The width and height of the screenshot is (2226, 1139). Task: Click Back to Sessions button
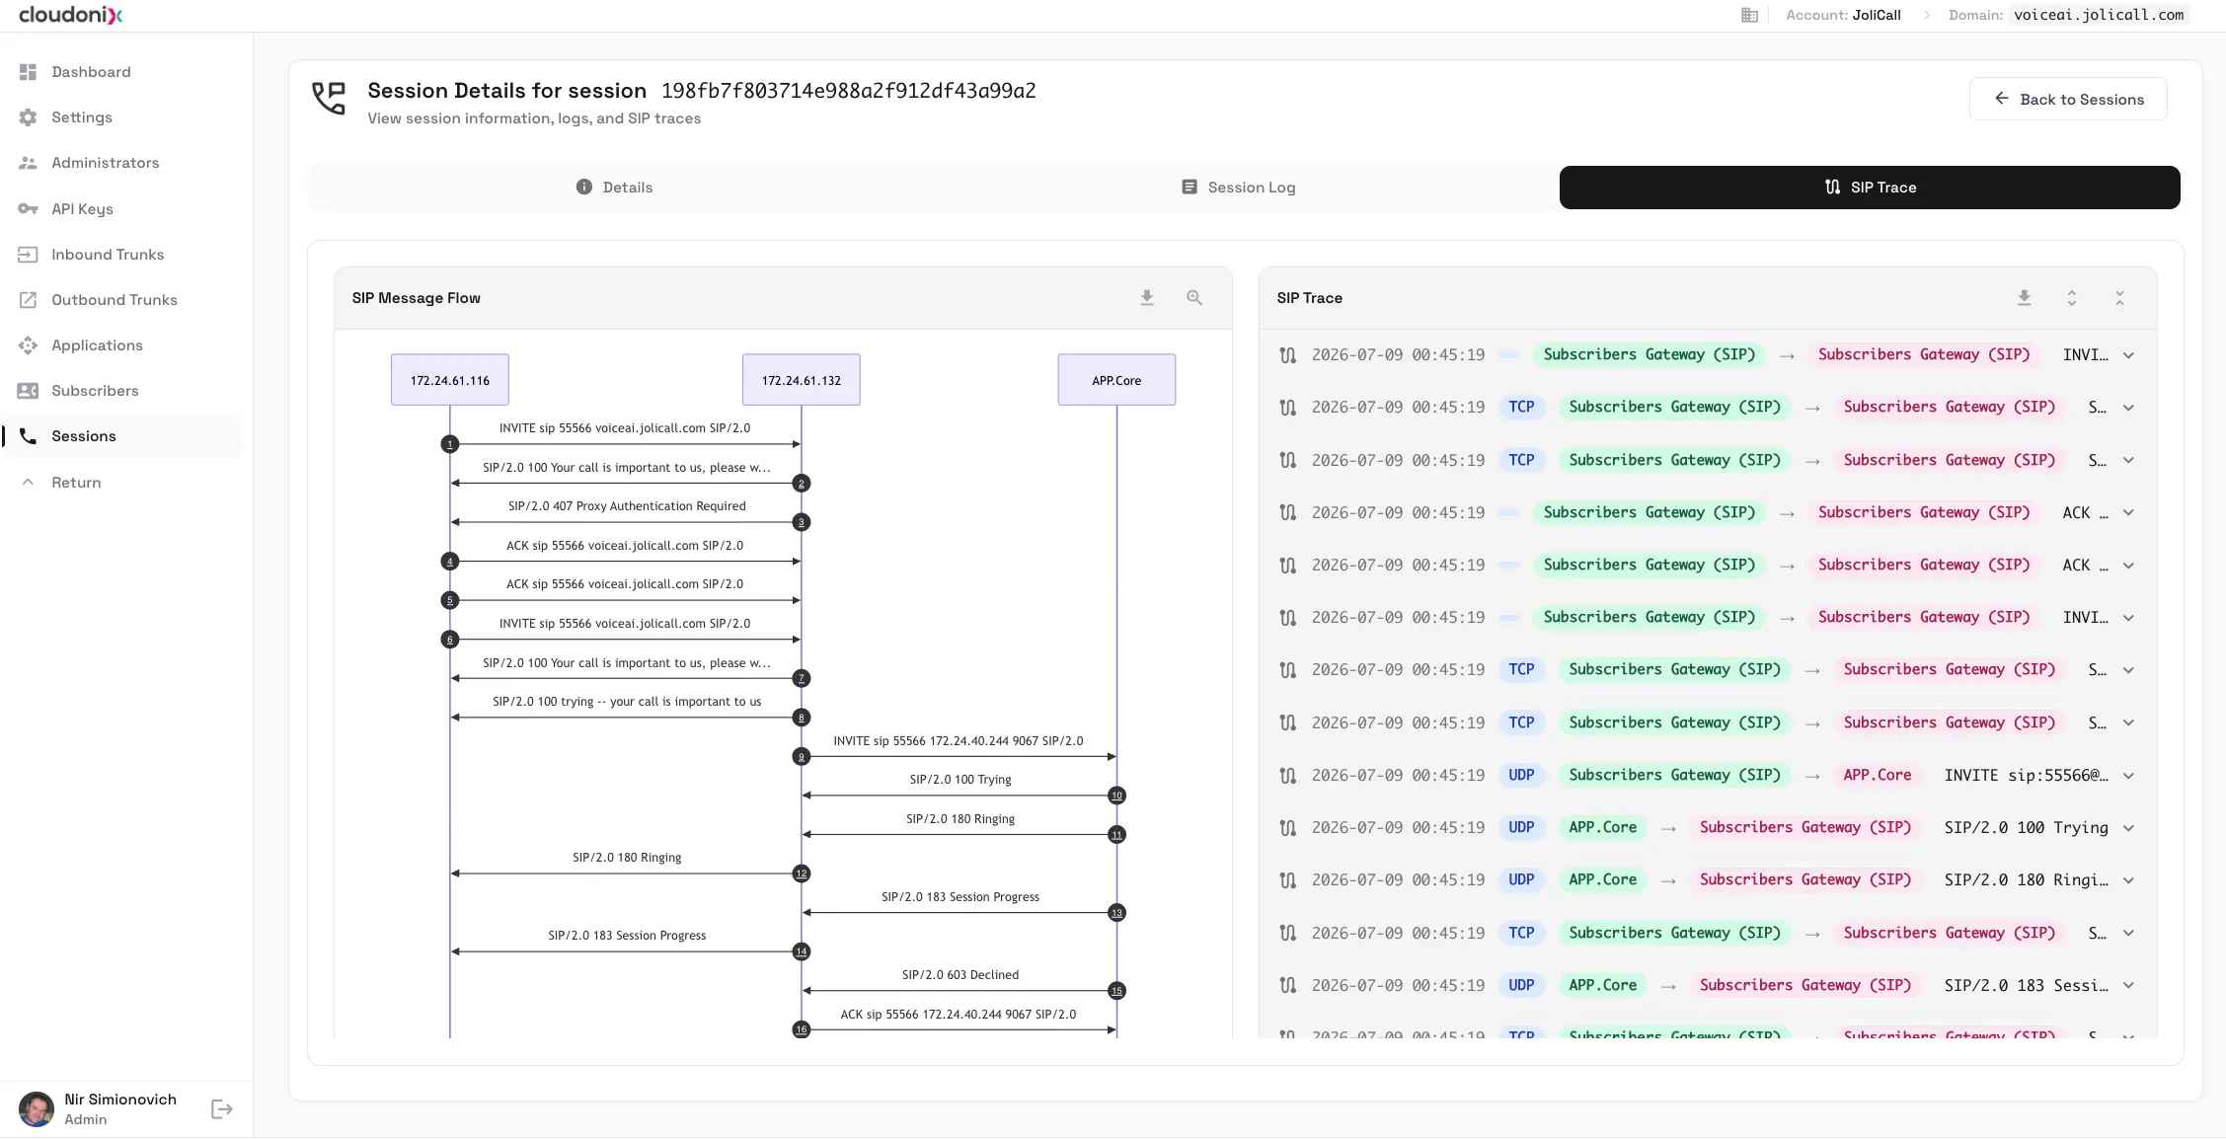2068,99
